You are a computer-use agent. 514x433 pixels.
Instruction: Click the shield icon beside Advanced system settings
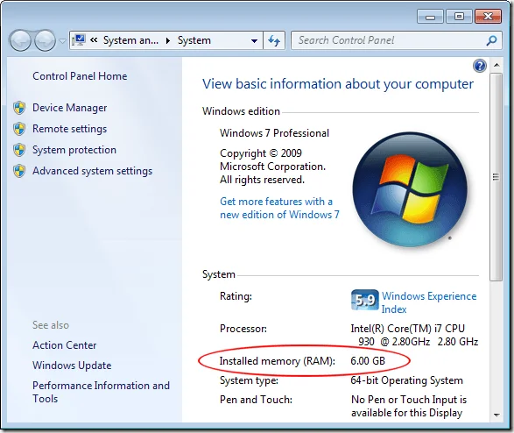click(19, 171)
